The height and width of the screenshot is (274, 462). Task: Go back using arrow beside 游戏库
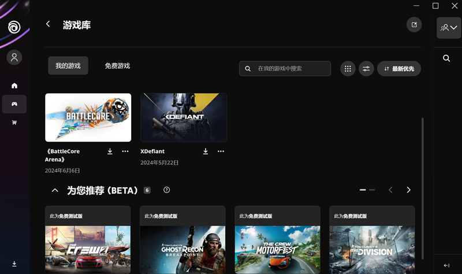point(48,24)
